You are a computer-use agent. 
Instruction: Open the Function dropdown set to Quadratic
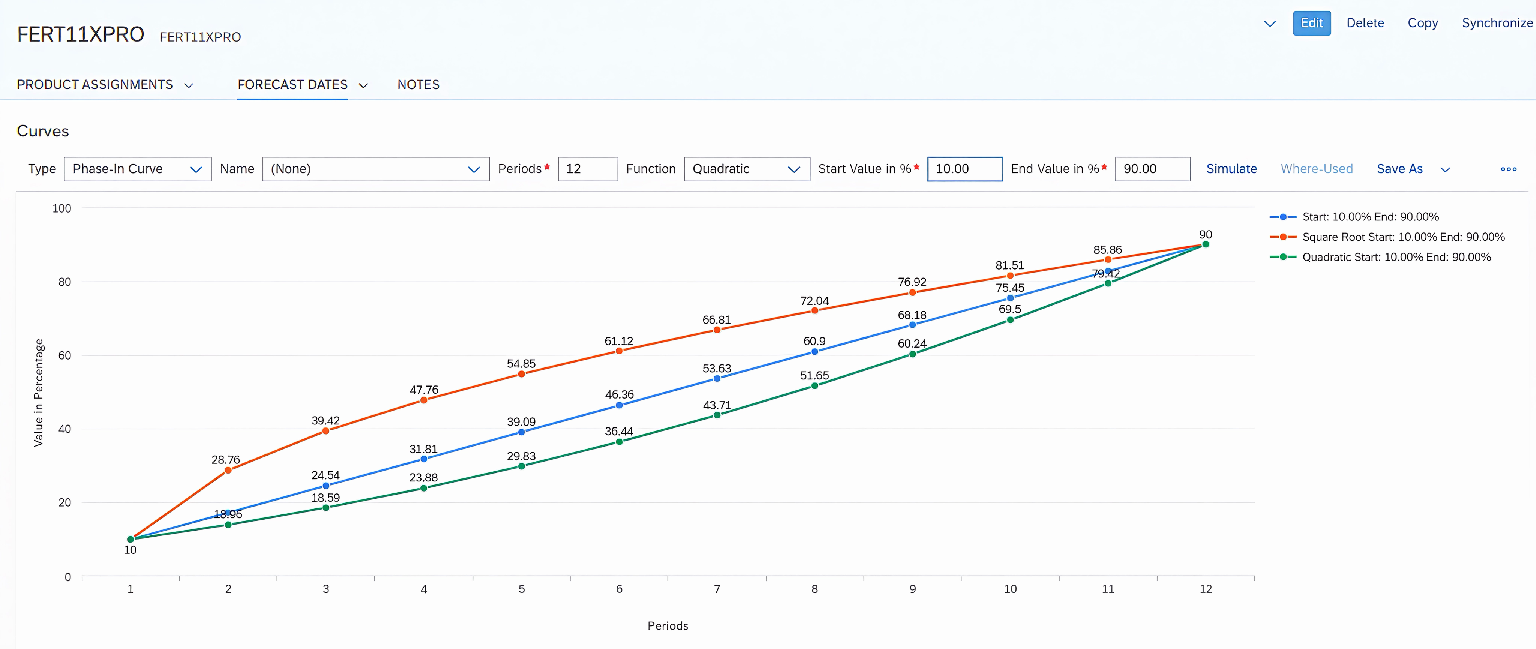tap(747, 169)
